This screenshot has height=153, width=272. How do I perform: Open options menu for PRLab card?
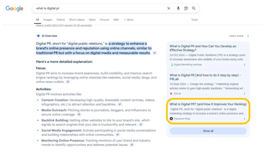pyautogui.click(x=245, y=94)
